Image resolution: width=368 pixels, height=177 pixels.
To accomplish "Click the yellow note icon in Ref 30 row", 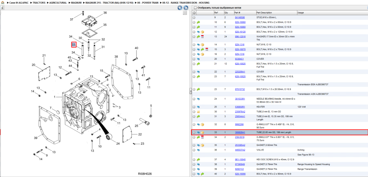I will click(x=198, y=111).
